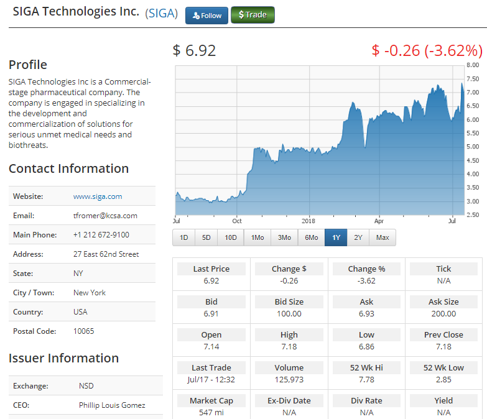Click the 2018 axis label on chart
This screenshot has width=487, height=419.
(308, 221)
